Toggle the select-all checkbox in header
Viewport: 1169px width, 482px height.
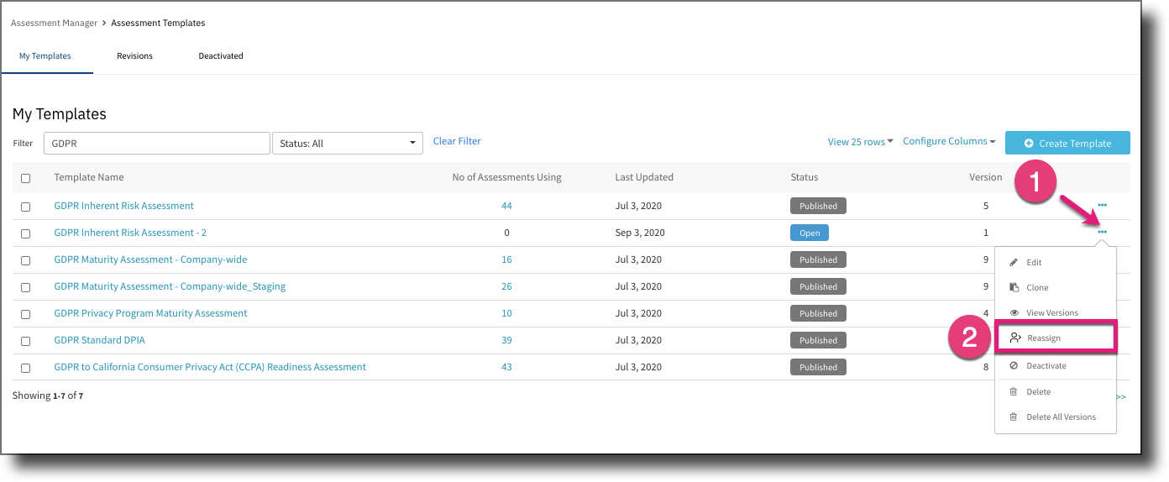click(25, 178)
